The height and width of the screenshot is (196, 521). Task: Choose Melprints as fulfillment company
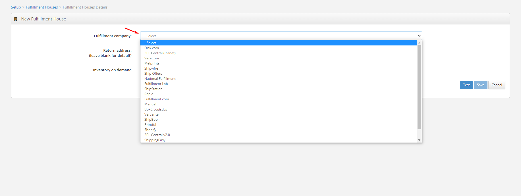279,63
